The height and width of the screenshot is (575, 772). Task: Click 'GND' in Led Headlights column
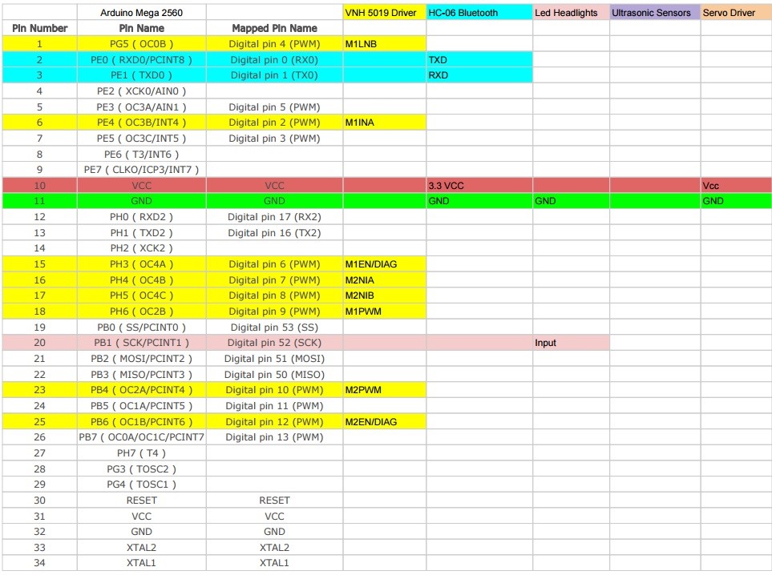tap(571, 201)
